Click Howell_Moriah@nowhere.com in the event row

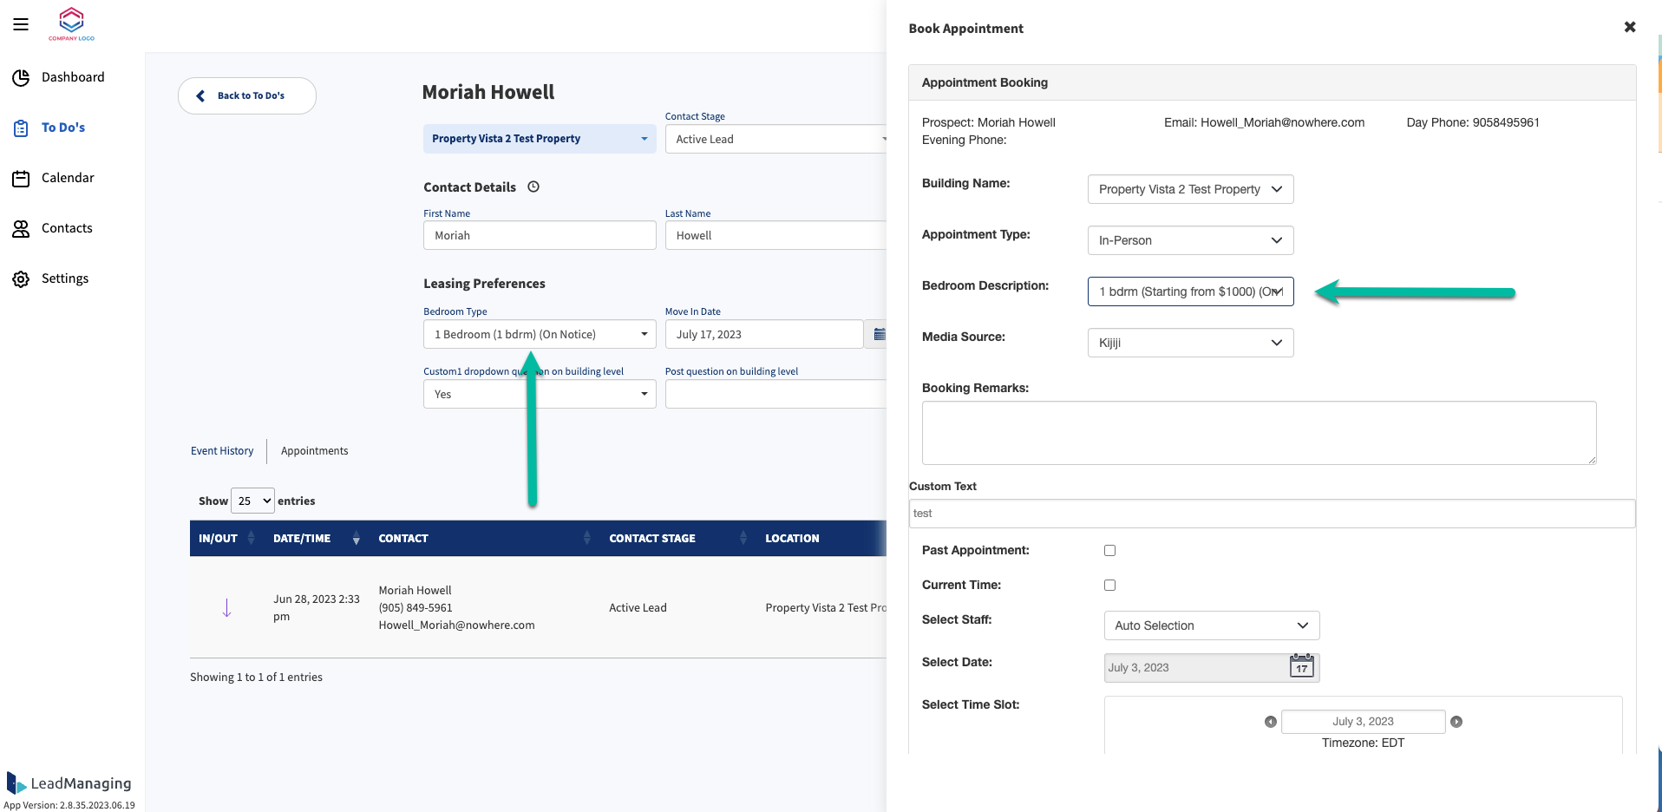[x=456, y=625]
